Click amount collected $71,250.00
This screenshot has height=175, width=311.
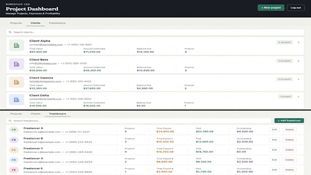92,52
